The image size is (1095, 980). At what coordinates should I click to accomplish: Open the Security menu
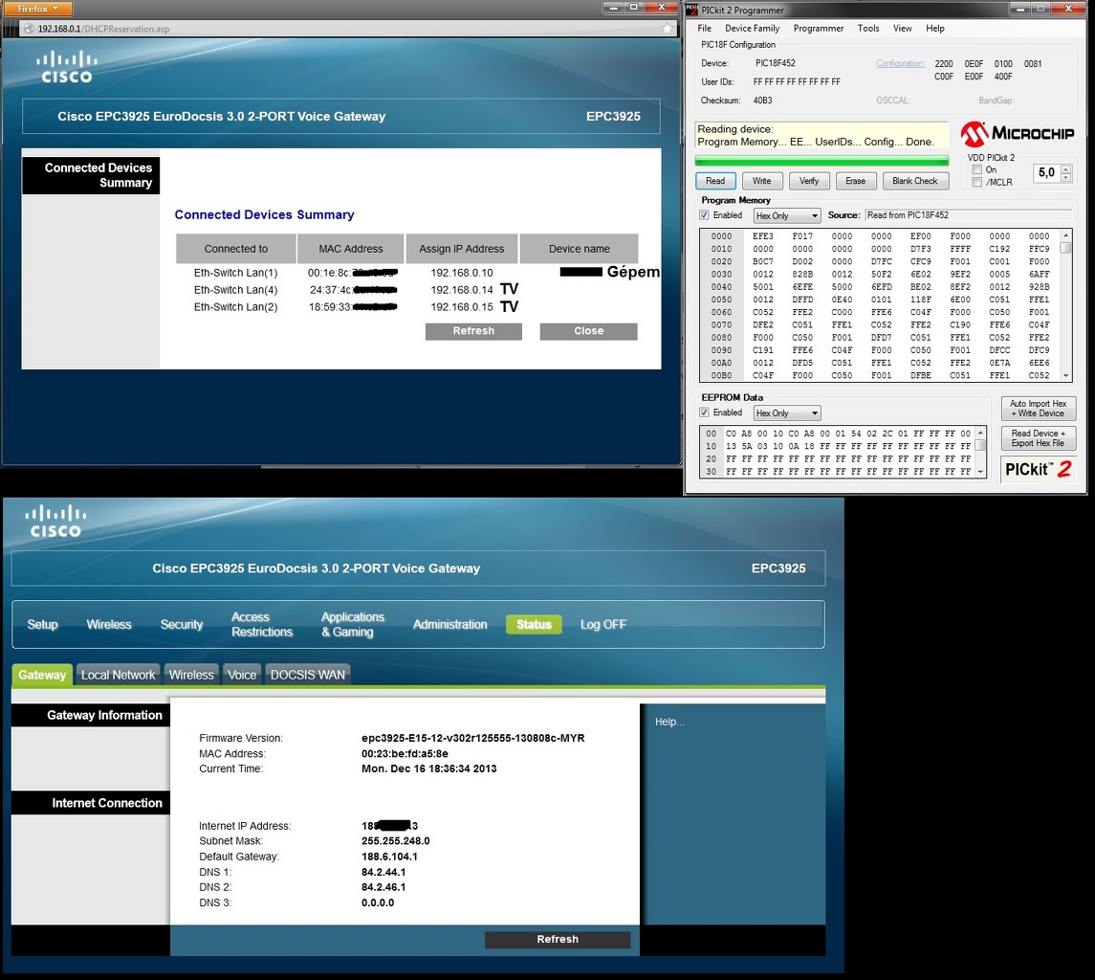182,625
